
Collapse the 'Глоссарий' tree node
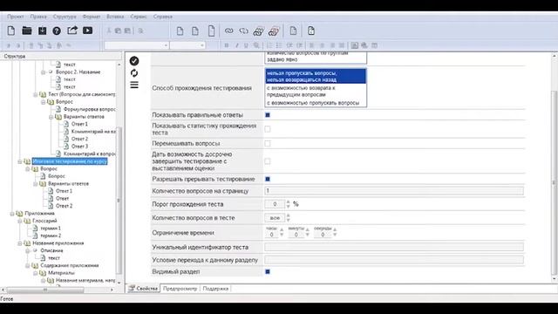tap(20, 221)
